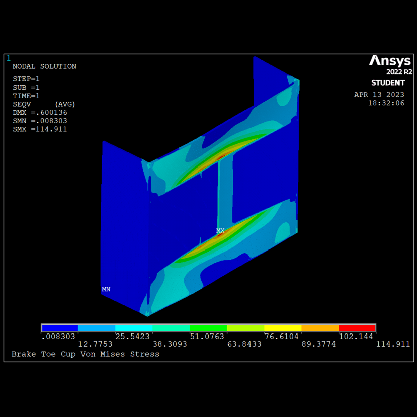The width and height of the screenshot is (417, 417).
Task: Click the legend value 114.911
Action: pos(393,344)
